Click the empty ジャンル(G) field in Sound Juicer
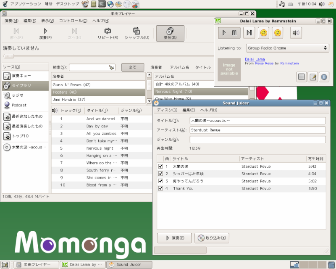The image size is (336, 269). point(257,140)
